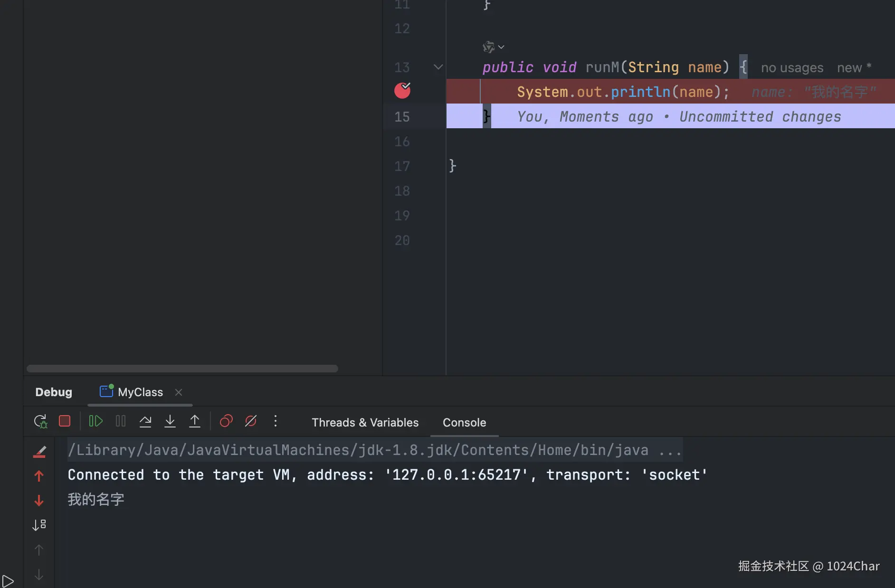Step out of the current method
This screenshot has width=895, height=588.
[194, 421]
